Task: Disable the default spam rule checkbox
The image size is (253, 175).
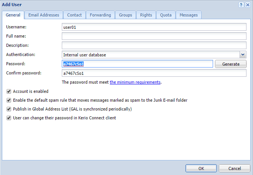Action: 9,100
